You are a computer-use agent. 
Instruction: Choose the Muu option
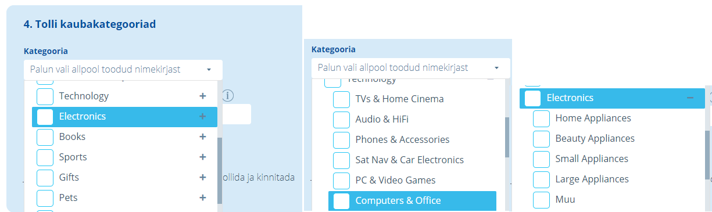click(565, 199)
